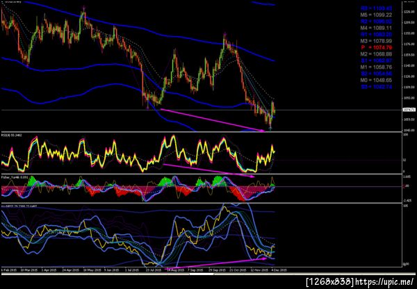Click the 1 Jul 2015 date label
The width and height of the screenshot is (417, 289).
(x=133, y=270)
